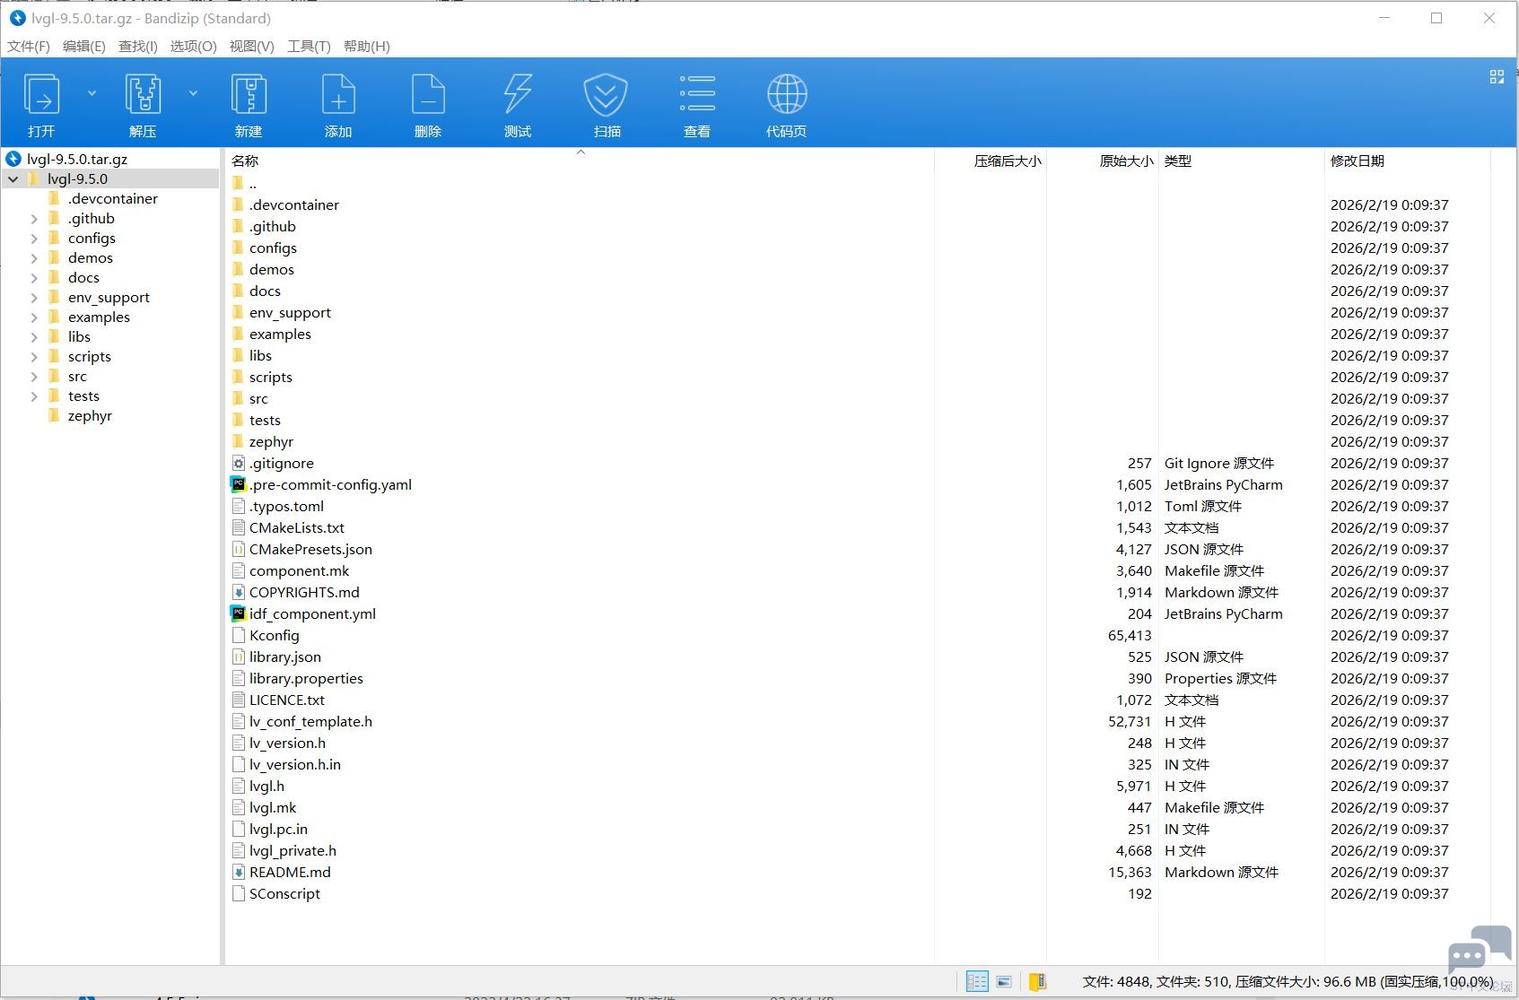The image size is (1519, 1000).
Task: Open the dropdown arrow next to Open (打开)
Action: point(92,93)
